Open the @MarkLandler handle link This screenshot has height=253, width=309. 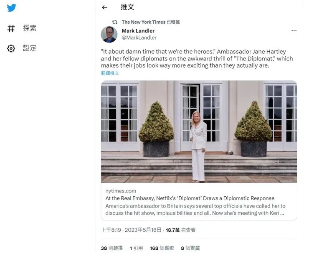coord(139,38)
